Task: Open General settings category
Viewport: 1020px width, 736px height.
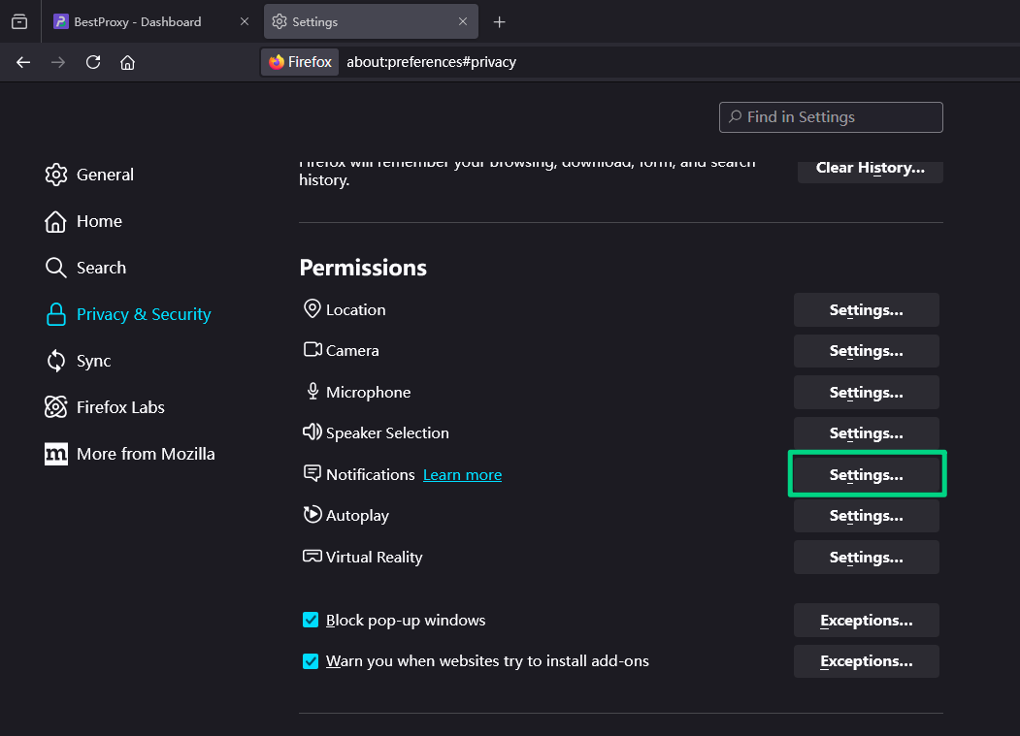Action: [x=89, y=175]
